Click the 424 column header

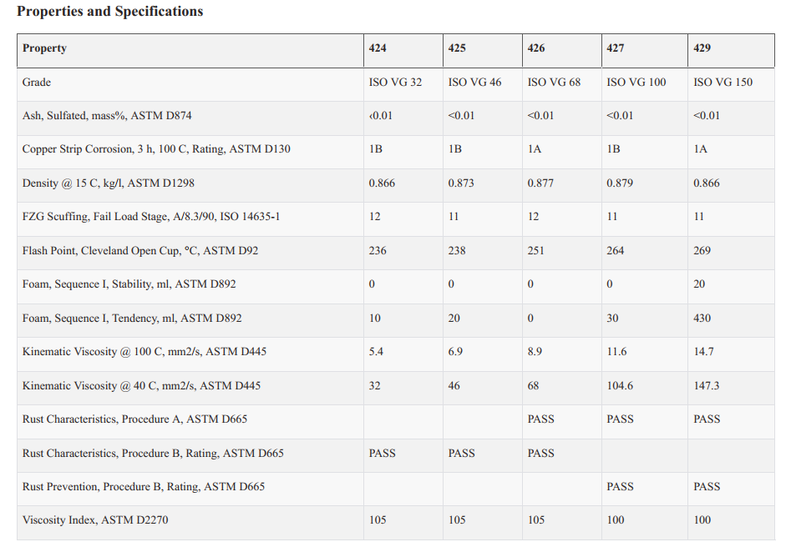(378, 48)
